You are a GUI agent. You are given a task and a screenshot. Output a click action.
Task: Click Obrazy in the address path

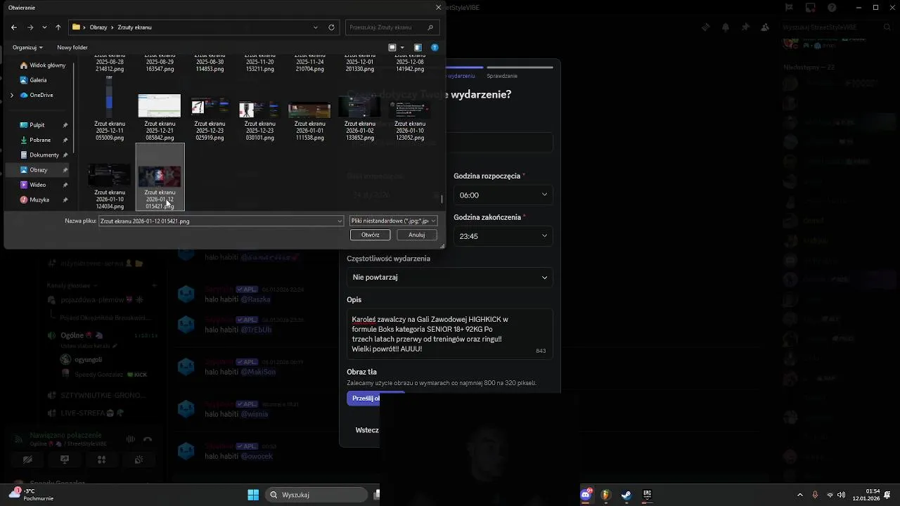98,27
